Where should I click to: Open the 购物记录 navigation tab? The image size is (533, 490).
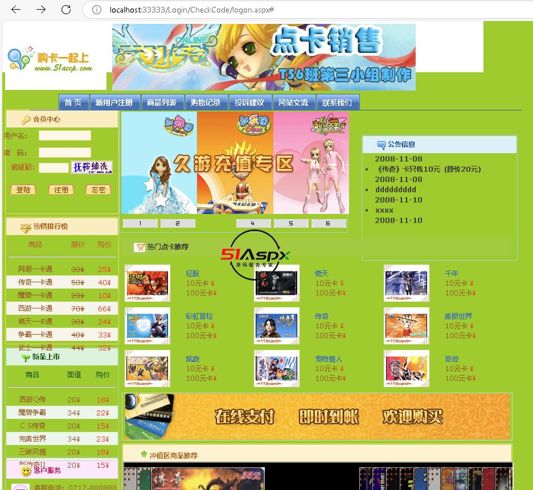click(206, 102)
